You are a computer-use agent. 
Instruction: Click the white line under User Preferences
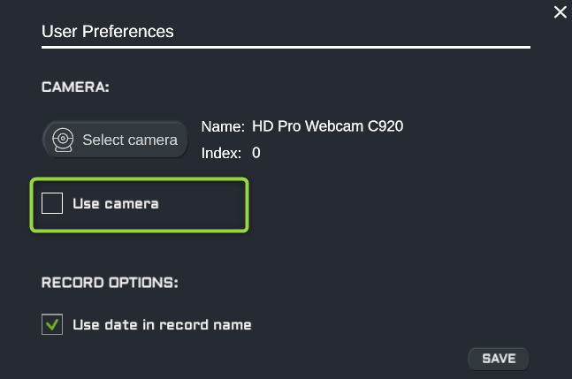[x=286, y=47]
